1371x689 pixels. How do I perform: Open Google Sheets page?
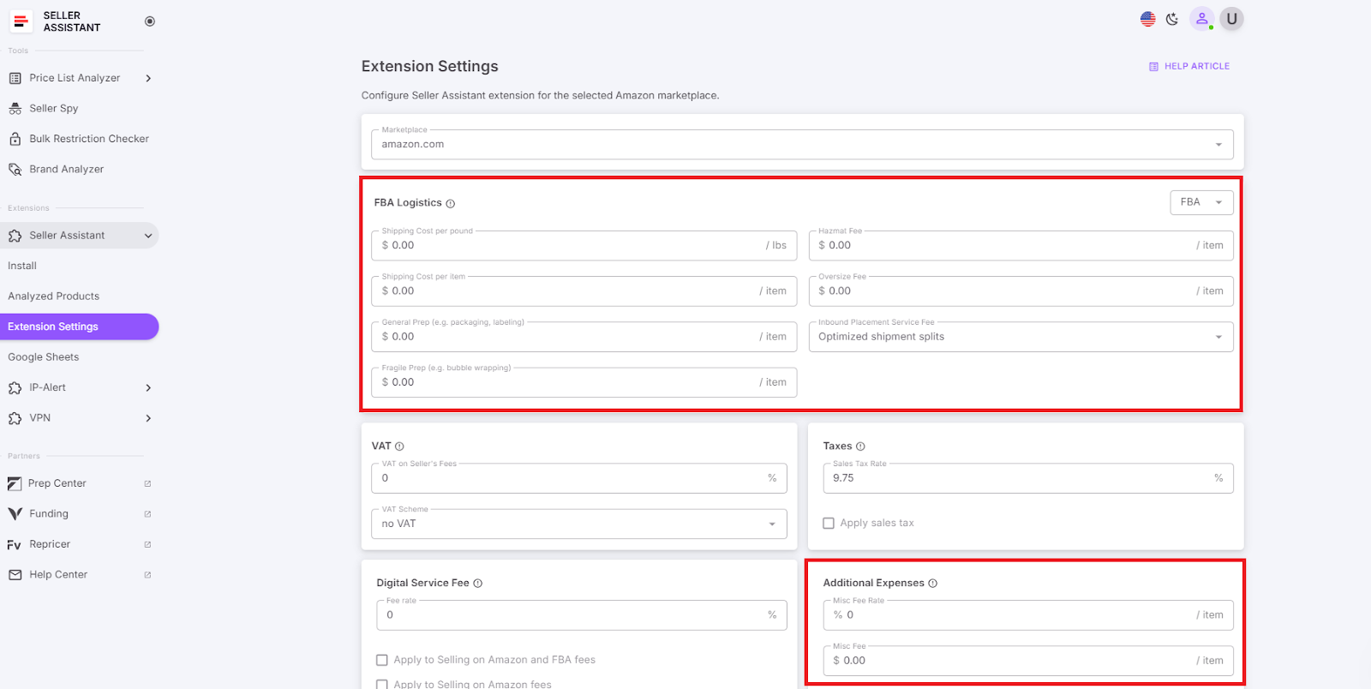tap(44, 357)
